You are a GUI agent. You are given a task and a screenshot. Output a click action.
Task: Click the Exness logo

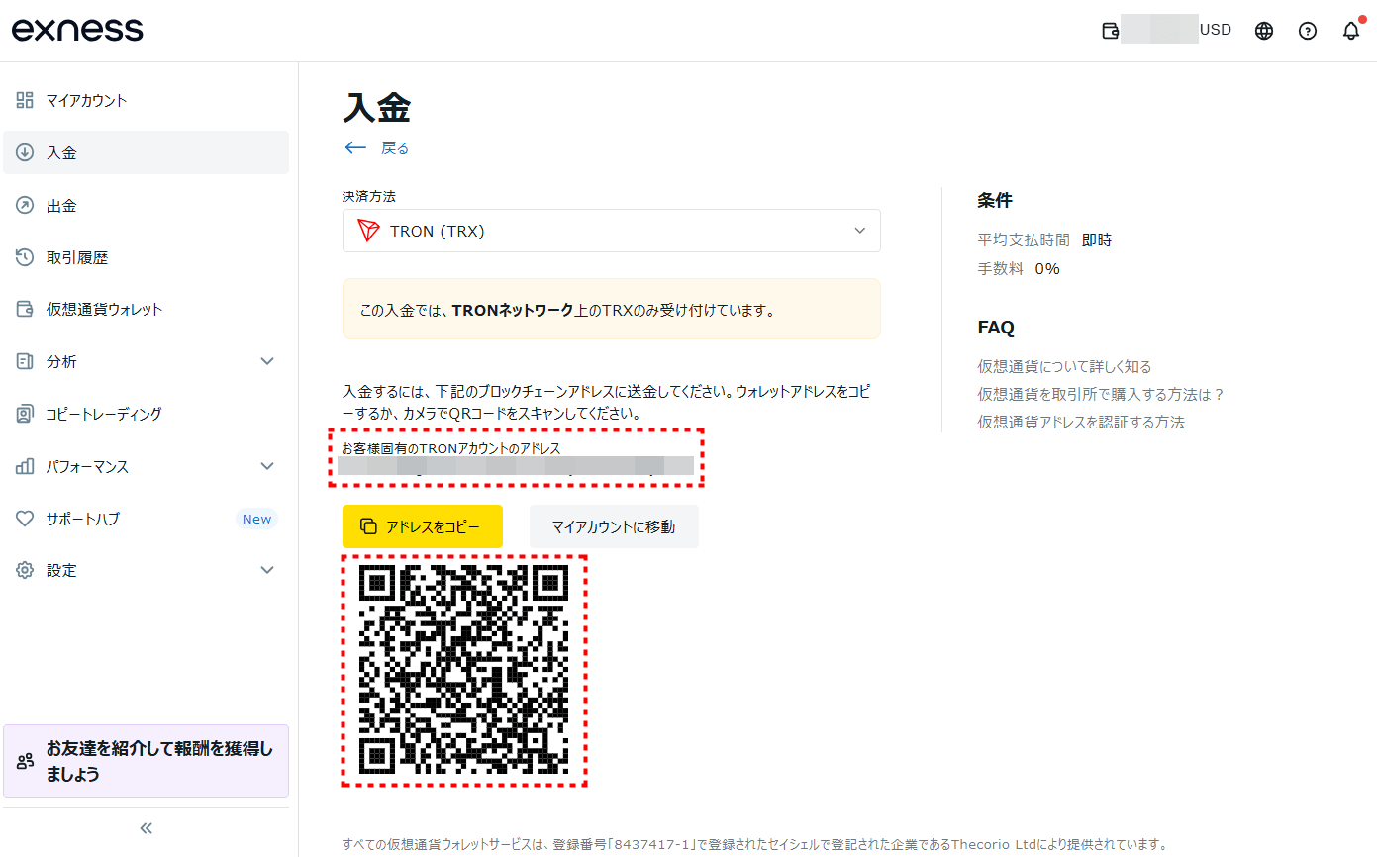point(77,30)
